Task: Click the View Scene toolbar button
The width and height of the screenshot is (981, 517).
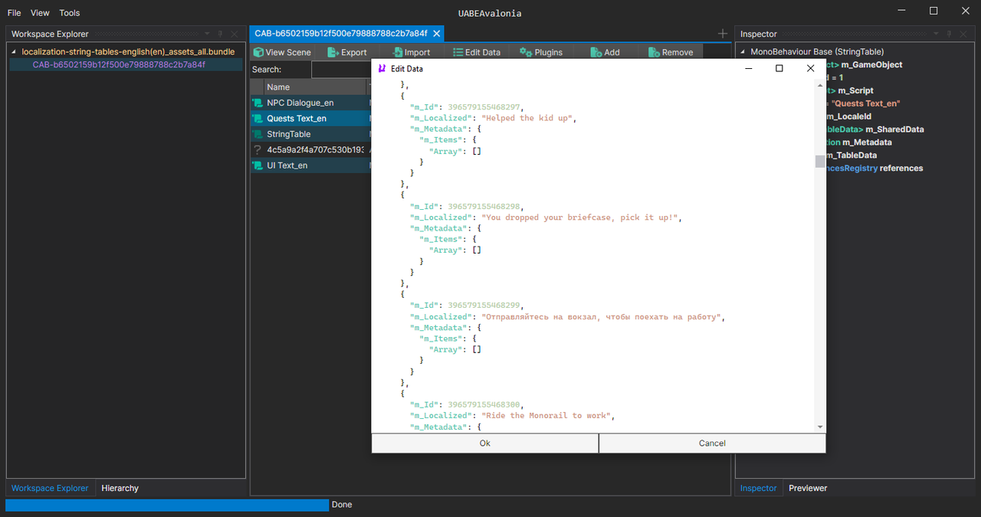Action: pos(282,52)
